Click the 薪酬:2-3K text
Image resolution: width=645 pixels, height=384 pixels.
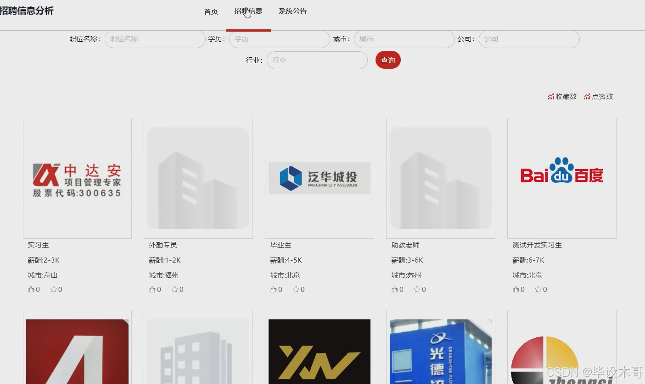click(x=44, y=260)
